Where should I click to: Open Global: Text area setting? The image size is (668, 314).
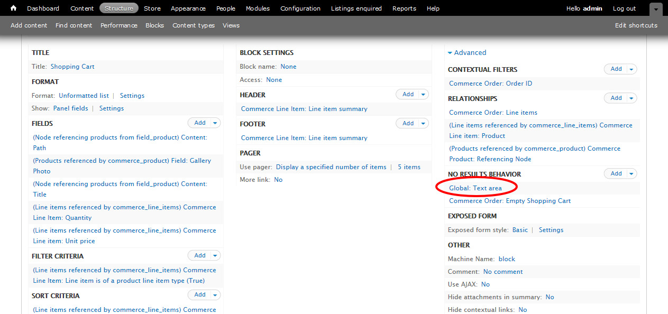[x=475, y=188]
